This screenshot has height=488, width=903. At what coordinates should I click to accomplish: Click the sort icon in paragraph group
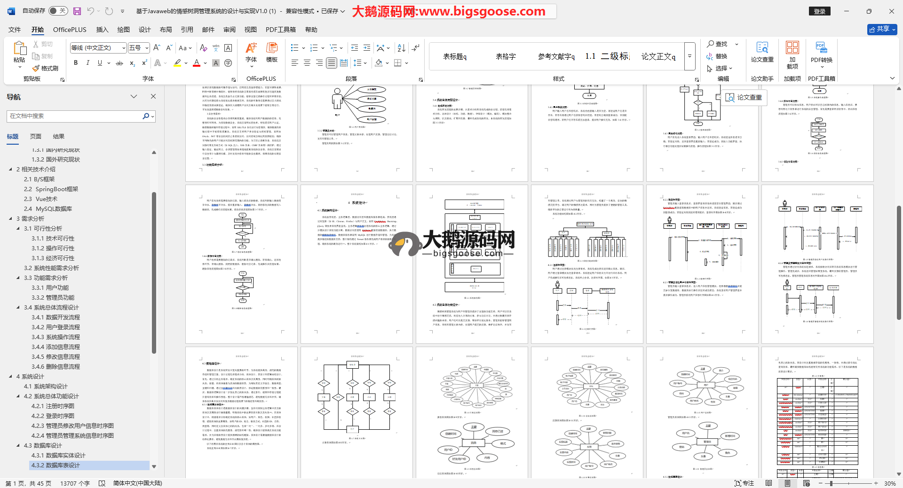tap(401, 48)
